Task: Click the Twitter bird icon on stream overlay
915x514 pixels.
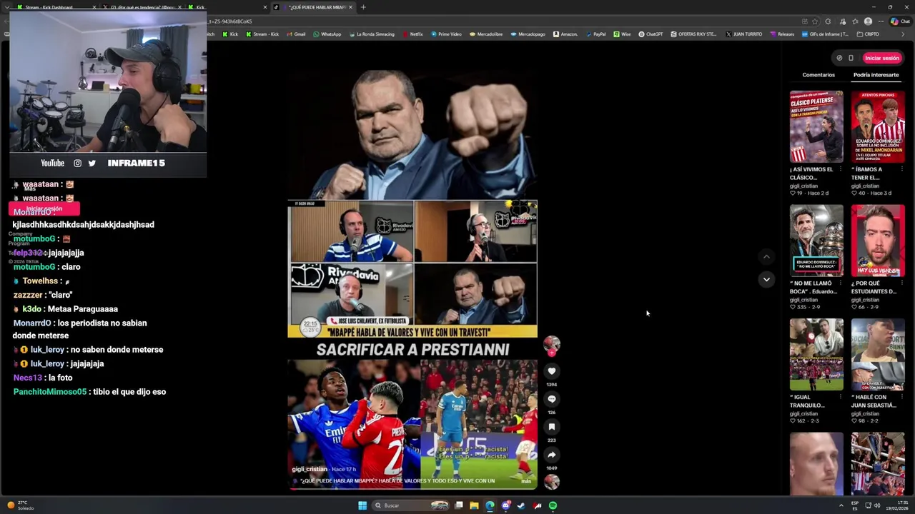Action: pos(91,163)
